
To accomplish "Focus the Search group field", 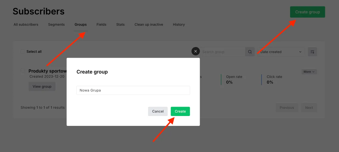I will click(x=223, y=52).
